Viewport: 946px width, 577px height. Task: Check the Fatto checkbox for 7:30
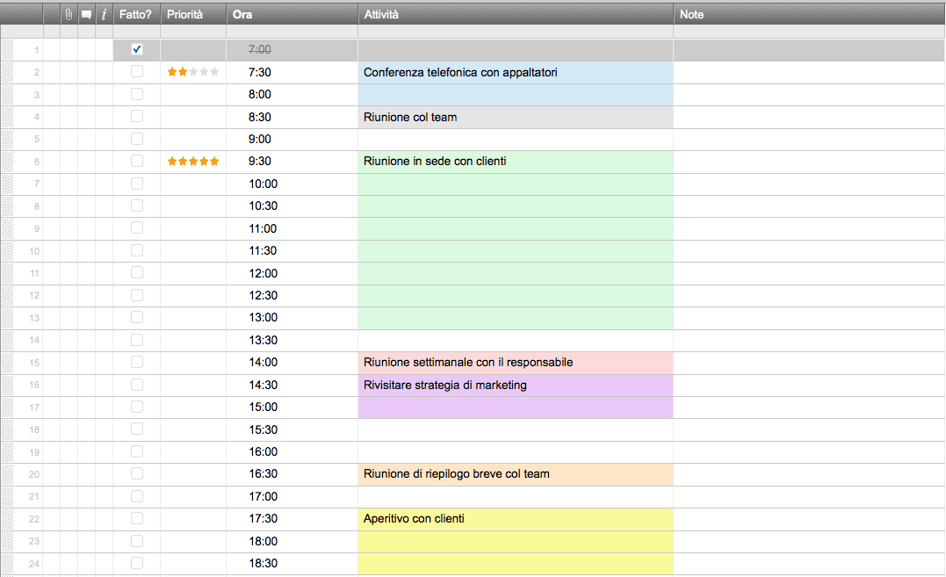coord(137,72)
